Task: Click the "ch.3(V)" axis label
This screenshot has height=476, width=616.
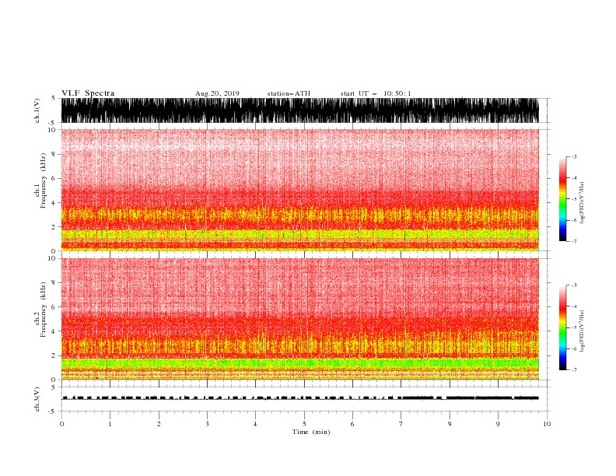Action: [x=37, y=399]
